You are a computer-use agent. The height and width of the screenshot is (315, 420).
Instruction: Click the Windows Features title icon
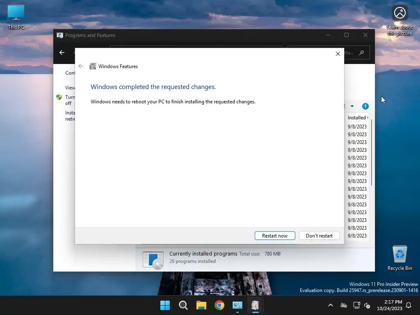coord(93,66)
